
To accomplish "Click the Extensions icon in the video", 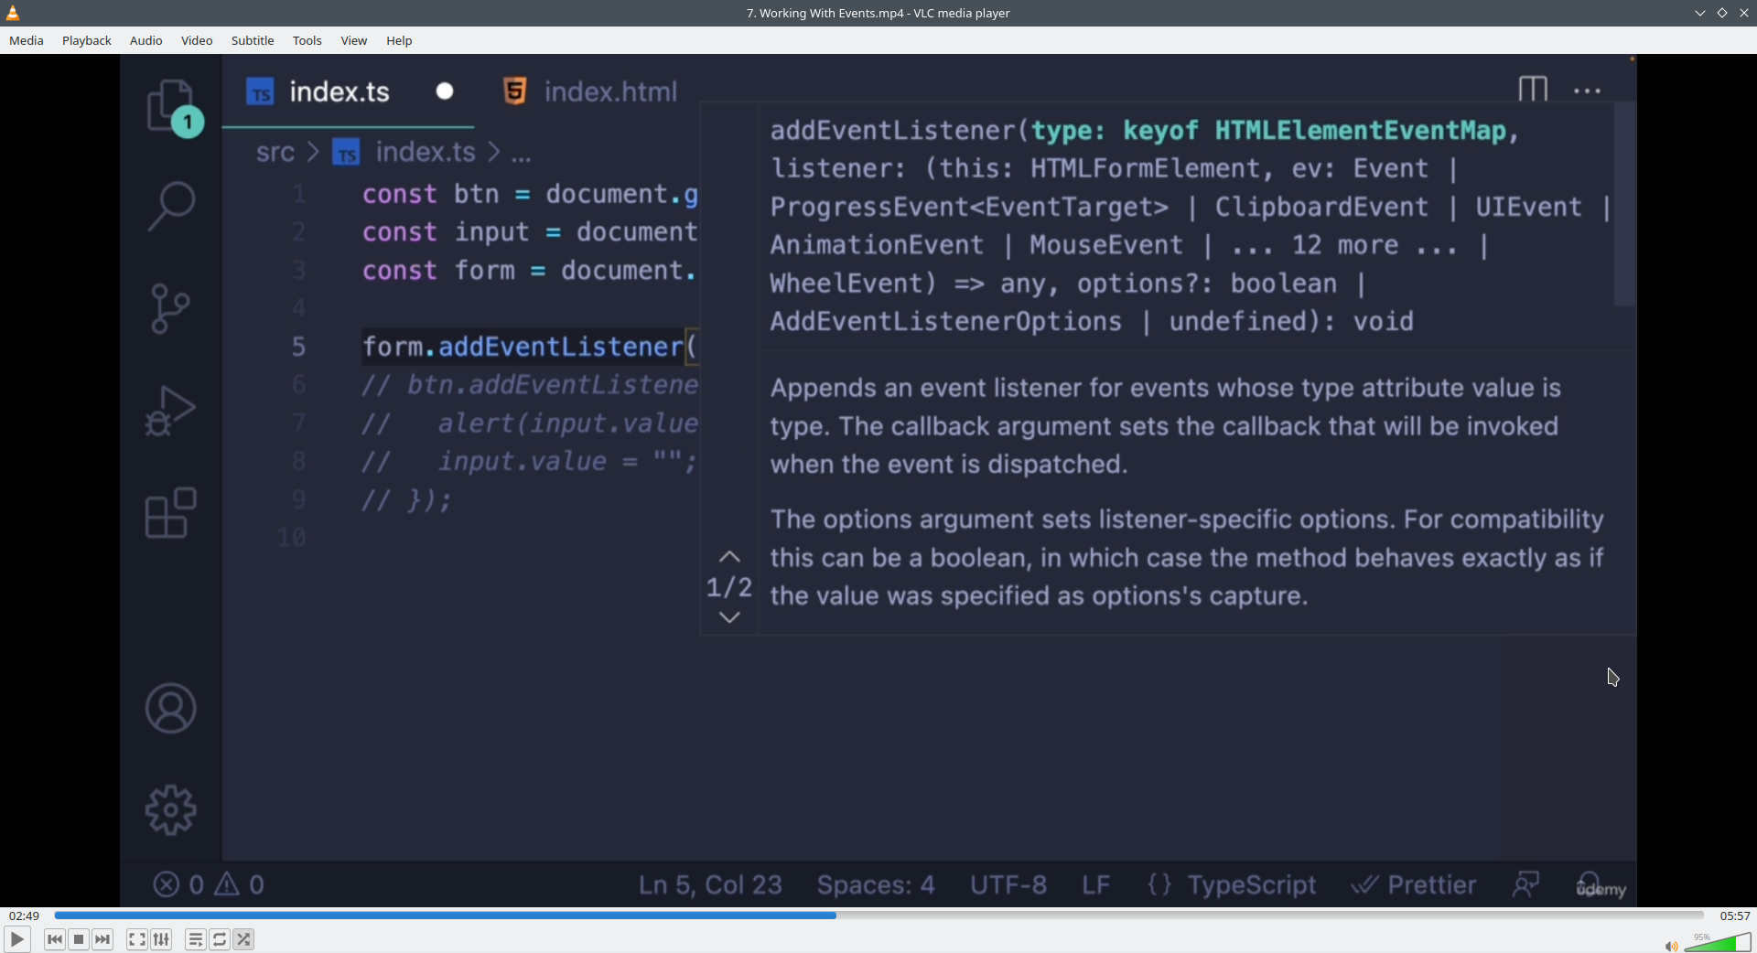I will 170,513.
